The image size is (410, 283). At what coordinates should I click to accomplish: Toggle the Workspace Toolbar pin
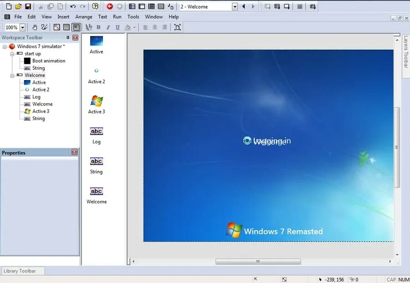tap(68, 38)
